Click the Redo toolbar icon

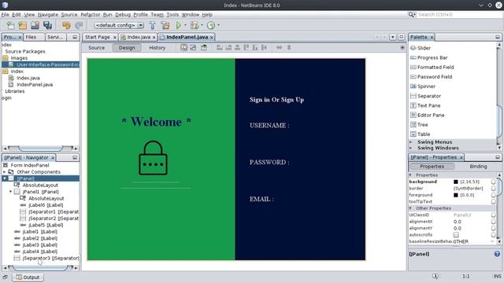(x=79, y=25)
